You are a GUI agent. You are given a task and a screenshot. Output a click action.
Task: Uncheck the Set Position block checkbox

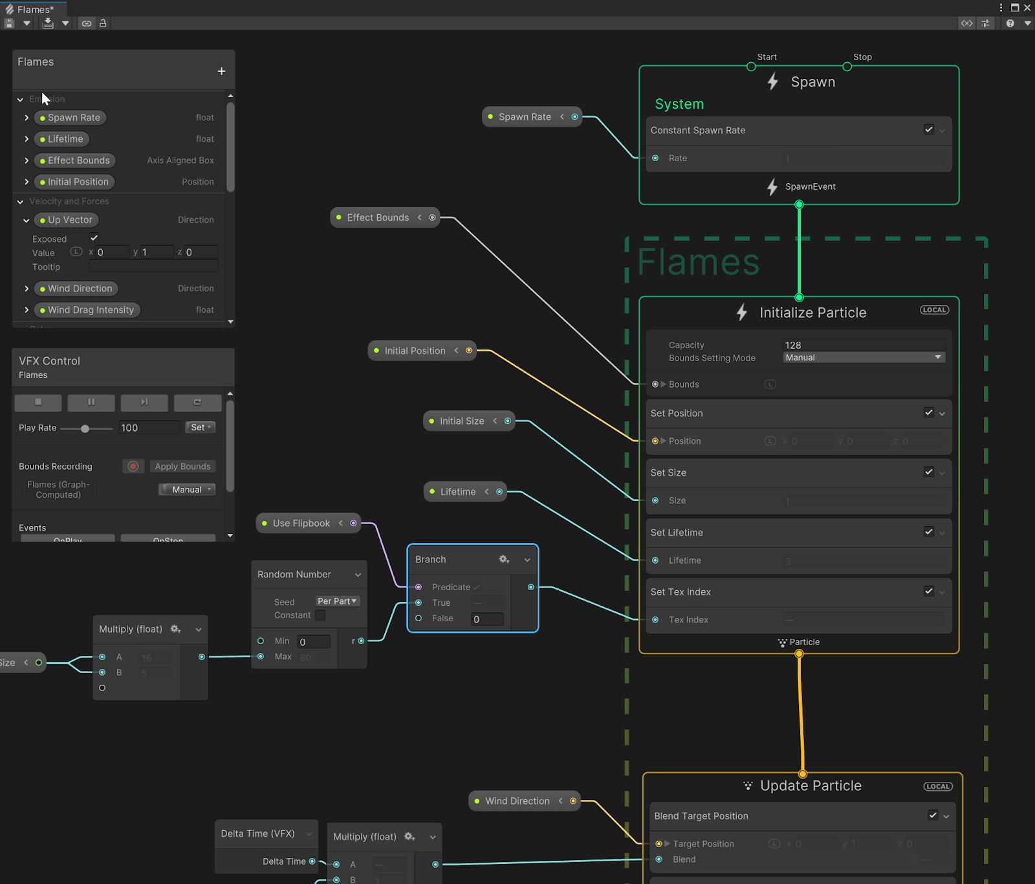[x=929, y=413]
